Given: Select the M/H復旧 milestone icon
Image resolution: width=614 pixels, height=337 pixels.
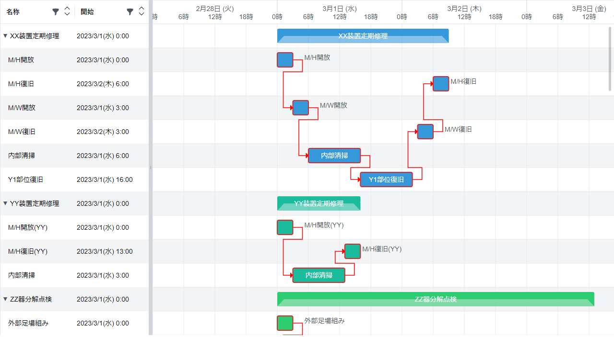Looking at the screenshot, I should point(440,83).
